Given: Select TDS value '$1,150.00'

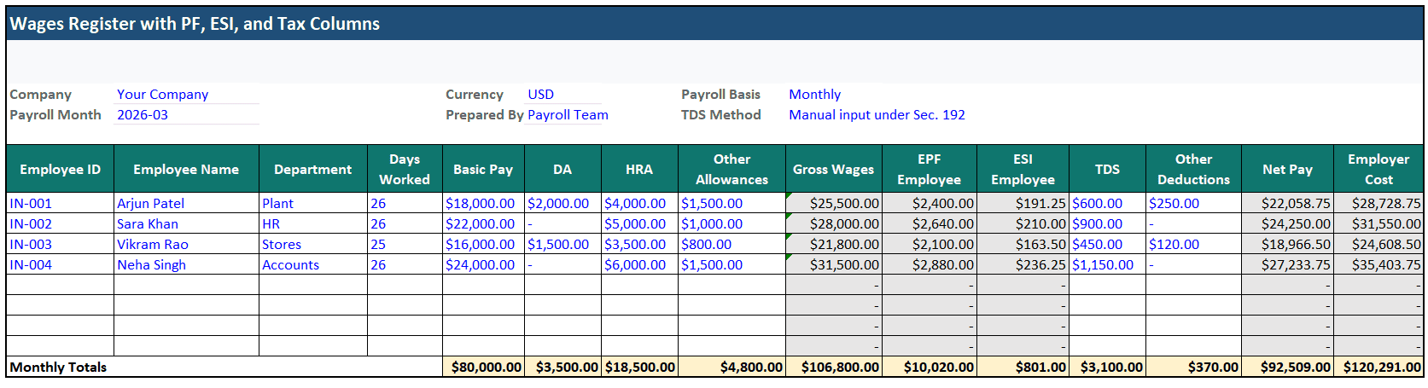Looking at the screenshot, I should point(1107,264).
